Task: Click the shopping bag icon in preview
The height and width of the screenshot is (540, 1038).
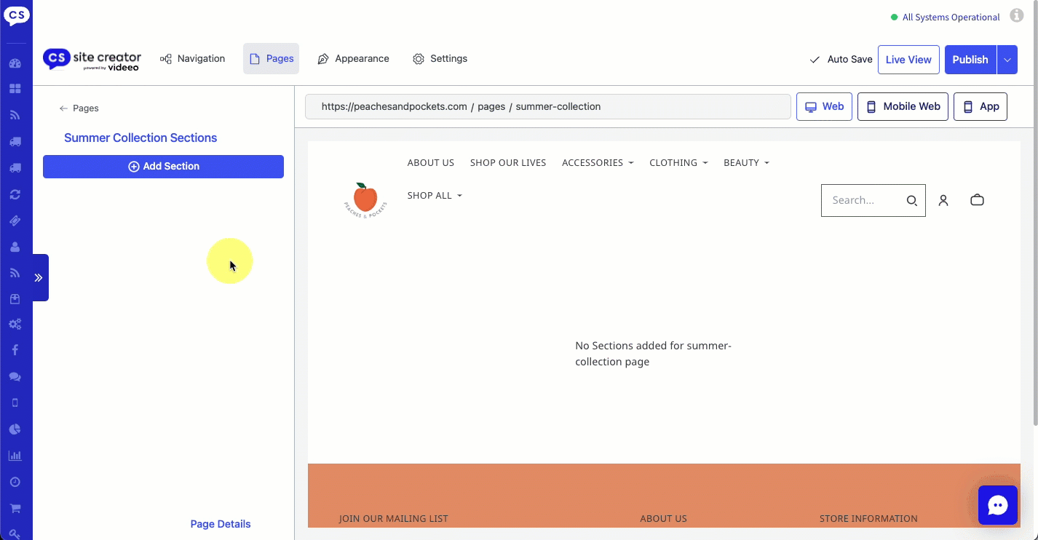Action: pyautogui.click(x=977, y=200)
